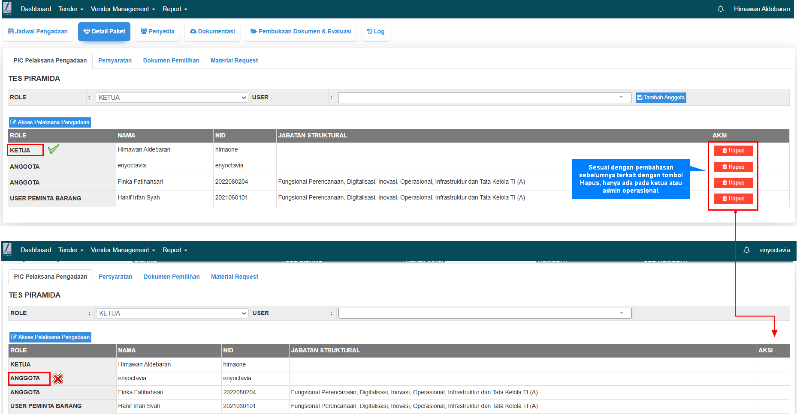Expand Report menu in enyoctavia's navbar
This screenshot has height=414, width=797.
[175, 250]
